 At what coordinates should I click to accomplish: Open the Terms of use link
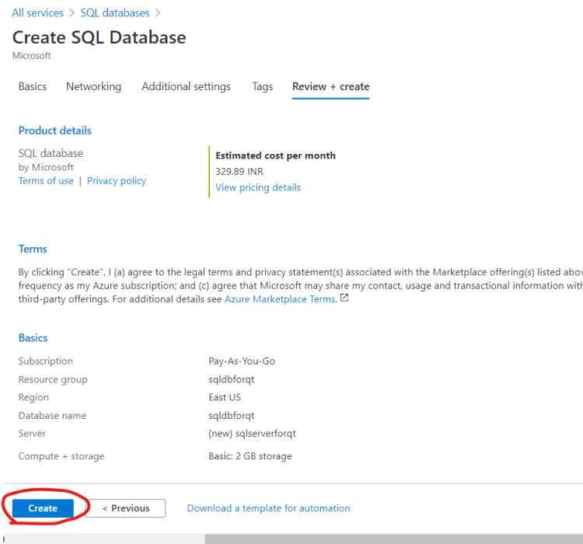coord(46,181)
